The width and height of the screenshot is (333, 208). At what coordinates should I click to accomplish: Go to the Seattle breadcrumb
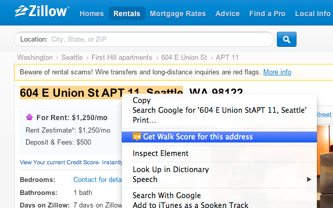tap(72, 58)
